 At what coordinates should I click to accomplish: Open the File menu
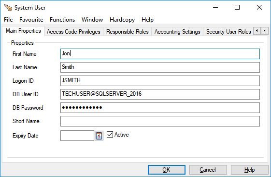[x=8, y=20]
